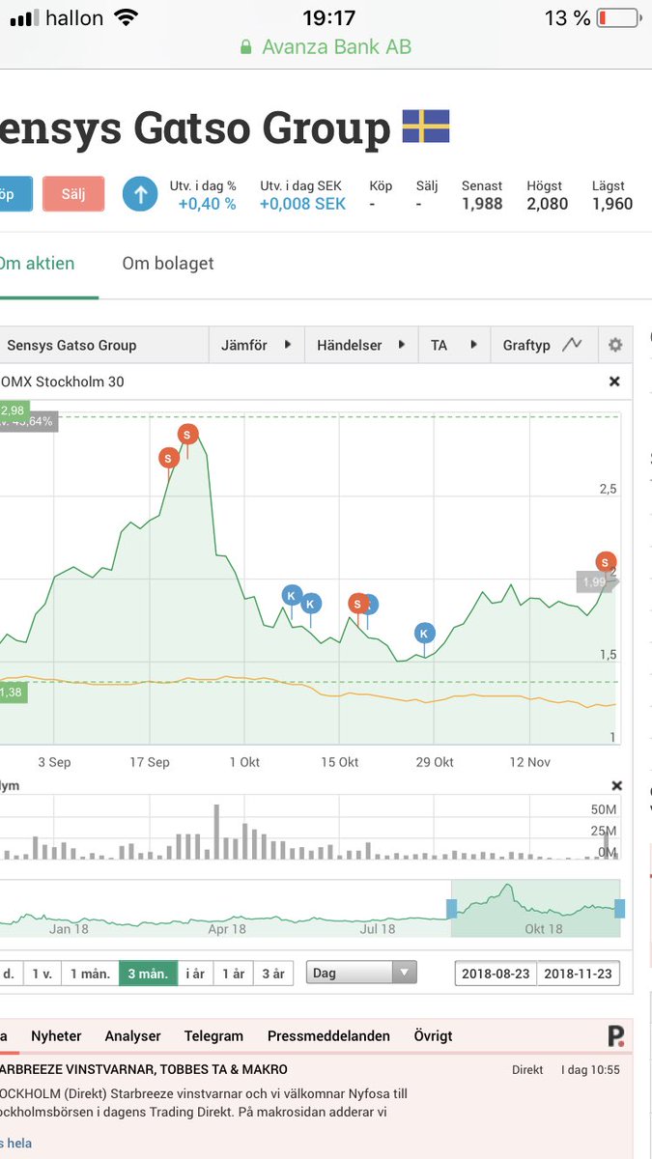652x1159 pixels.
Task: Click the Sensys Gatso Group chart label
Action: point(71,345)
